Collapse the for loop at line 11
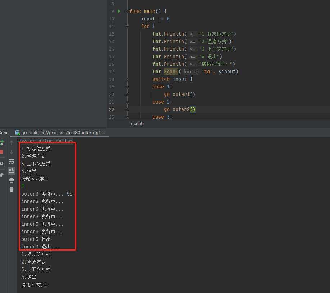The width and height of the screenshot is (330, 293). [127, 27]
